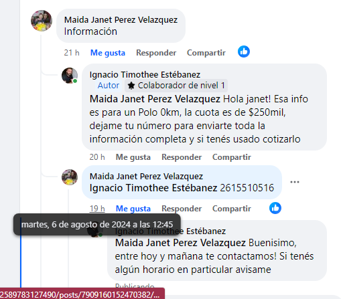
Task: Toggle Me gusta on the Polo 0km reply
Action: [133, 157]
